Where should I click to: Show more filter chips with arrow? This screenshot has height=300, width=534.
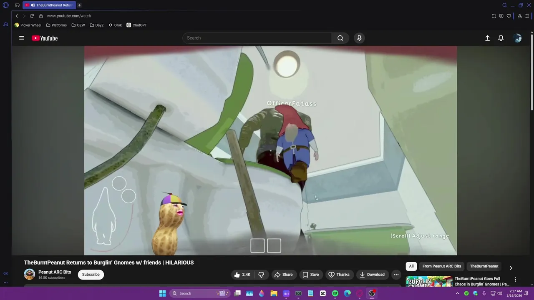tap(511, 268)
